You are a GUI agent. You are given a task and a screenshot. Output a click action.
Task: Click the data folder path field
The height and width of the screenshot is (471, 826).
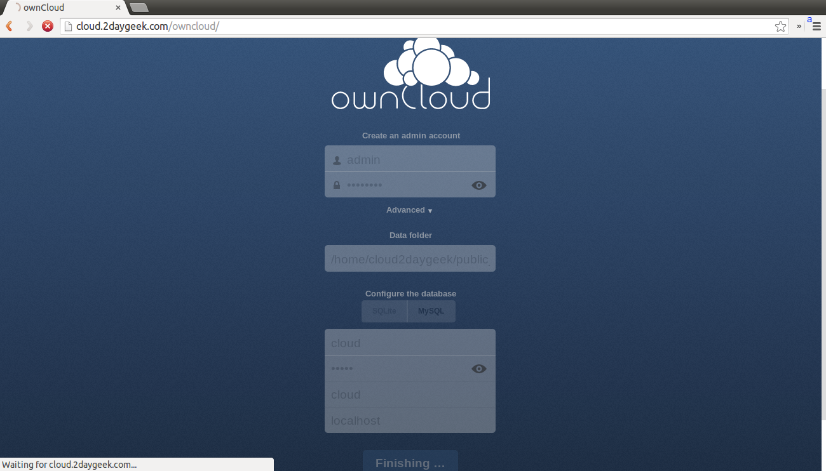tap(410, 259)
